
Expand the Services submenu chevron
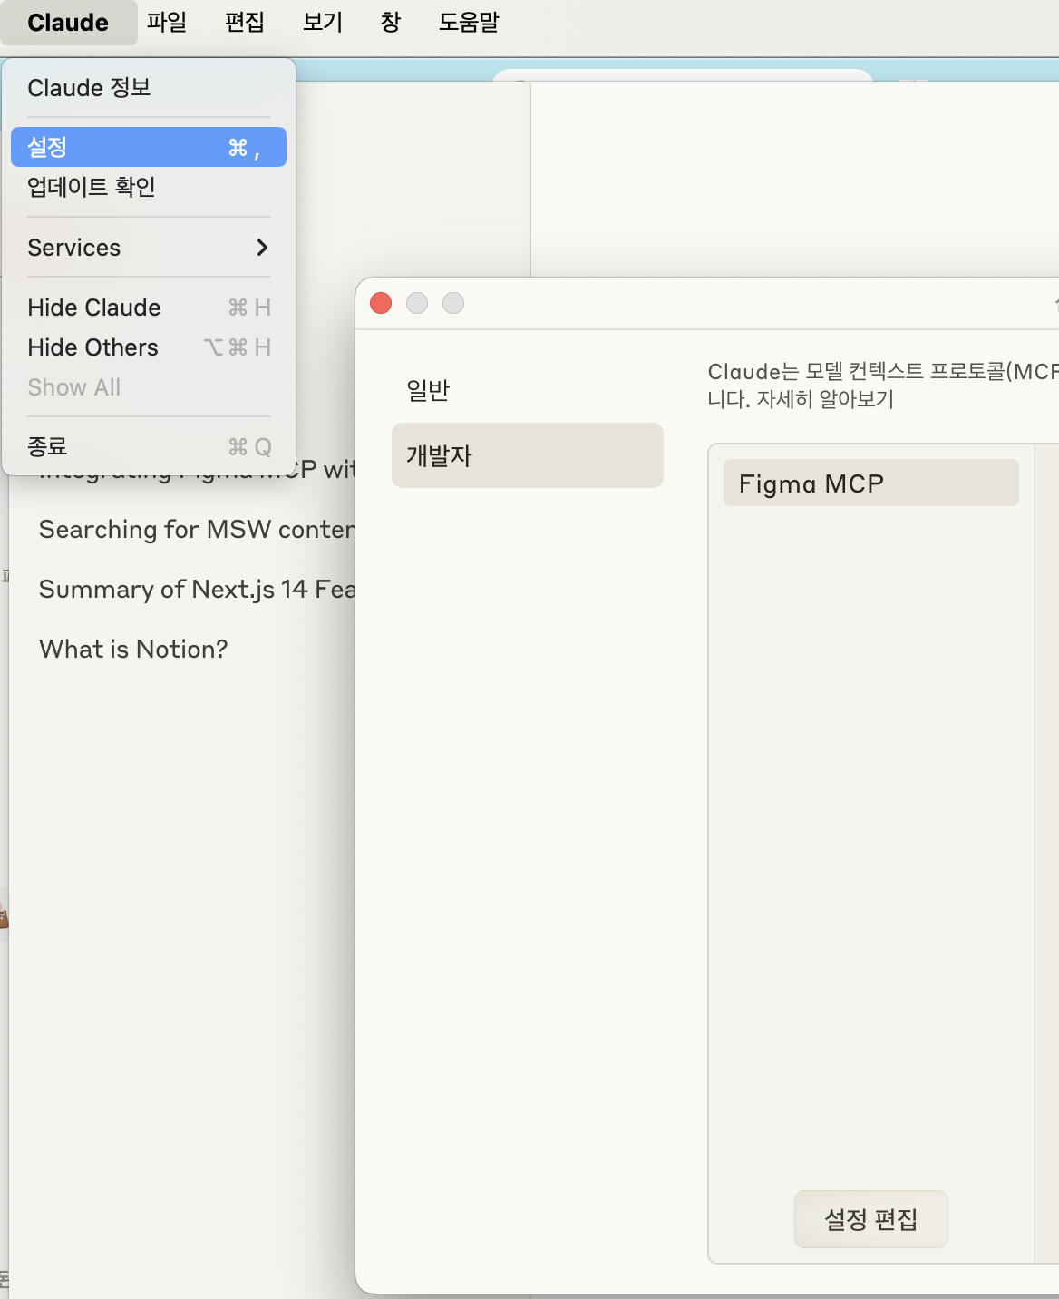click(x=262, y=248)
